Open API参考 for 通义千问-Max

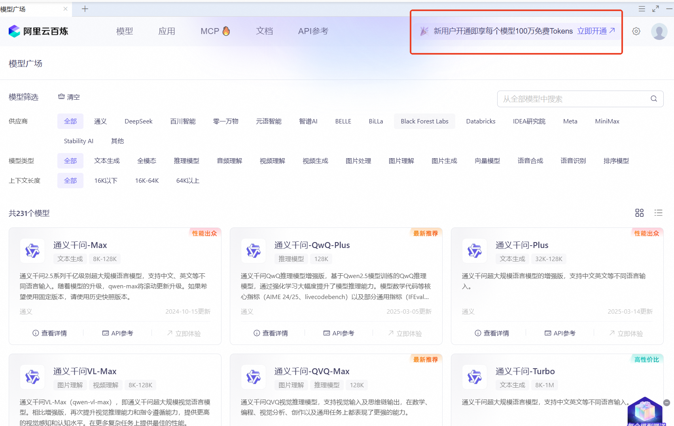coord(118,333)
